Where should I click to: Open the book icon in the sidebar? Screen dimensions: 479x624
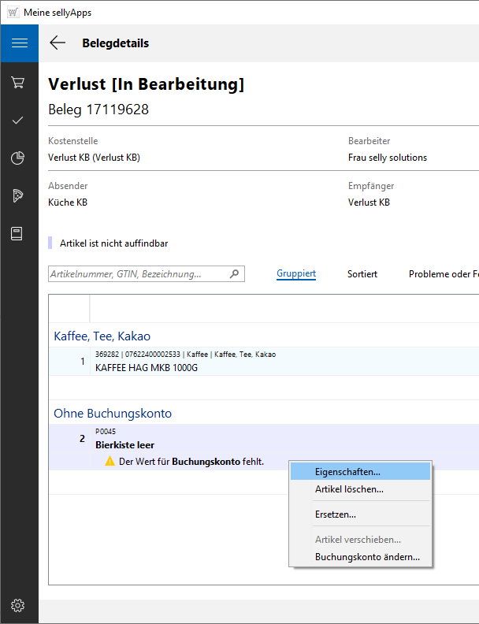tap(19, 233)
